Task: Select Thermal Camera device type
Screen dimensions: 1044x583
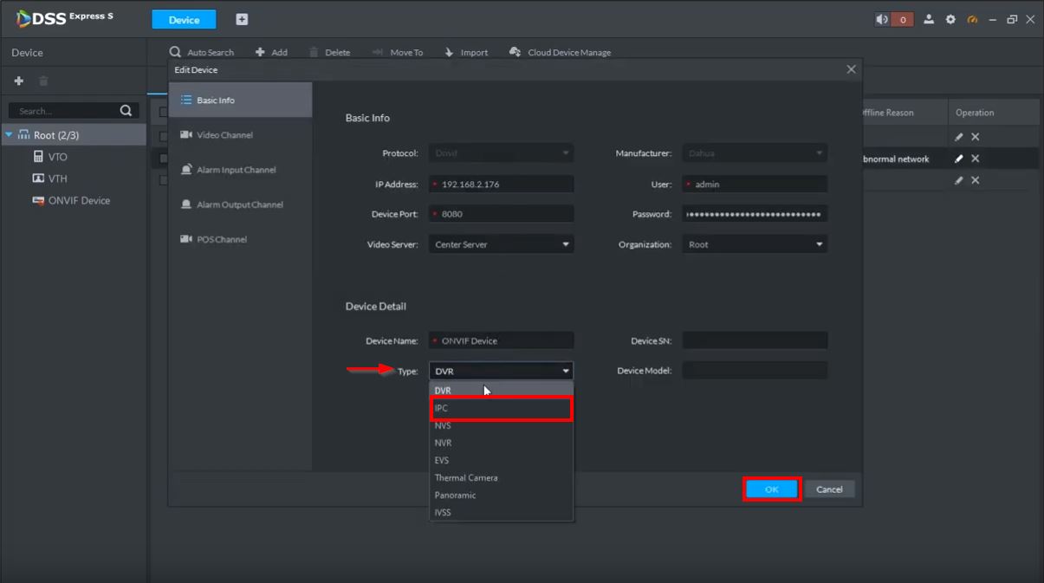Action: tap(466, 477)
